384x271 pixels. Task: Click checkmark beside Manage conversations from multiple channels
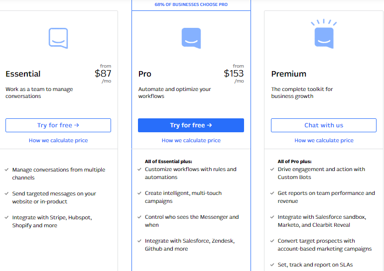click(6, 170)
